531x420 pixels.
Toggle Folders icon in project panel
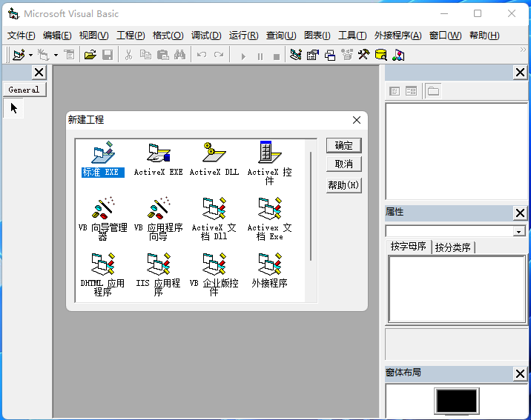(433, 91)
